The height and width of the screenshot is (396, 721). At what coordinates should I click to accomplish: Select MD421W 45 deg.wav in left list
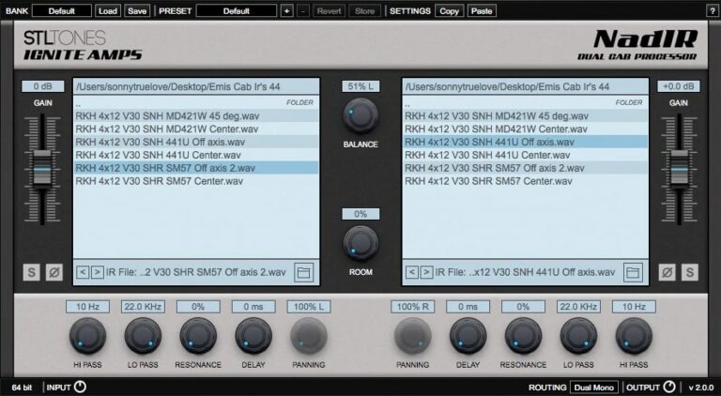(196, 115)
